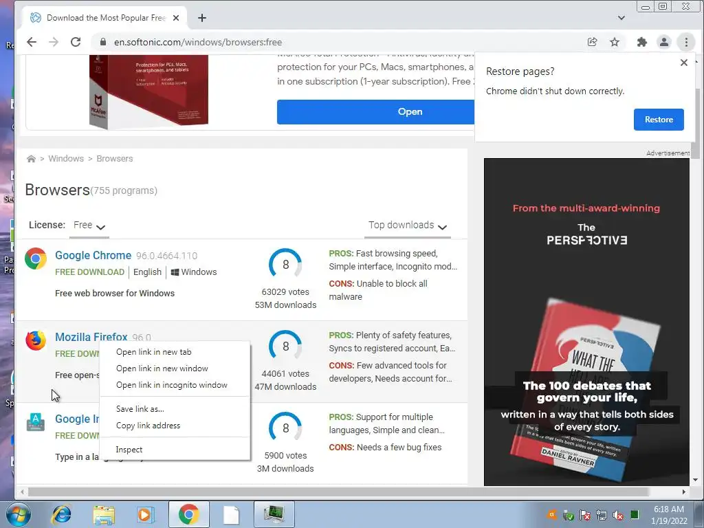Expand the tab search chevron
The width and height of the screenshot is (704, 528).
621,18
